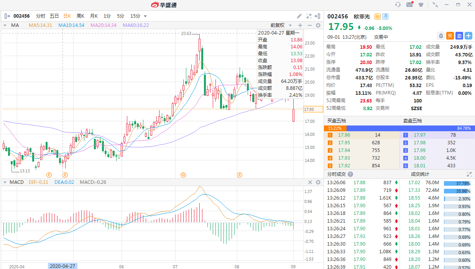
Task: Open messages envelope icon
Action: [409, 5]
